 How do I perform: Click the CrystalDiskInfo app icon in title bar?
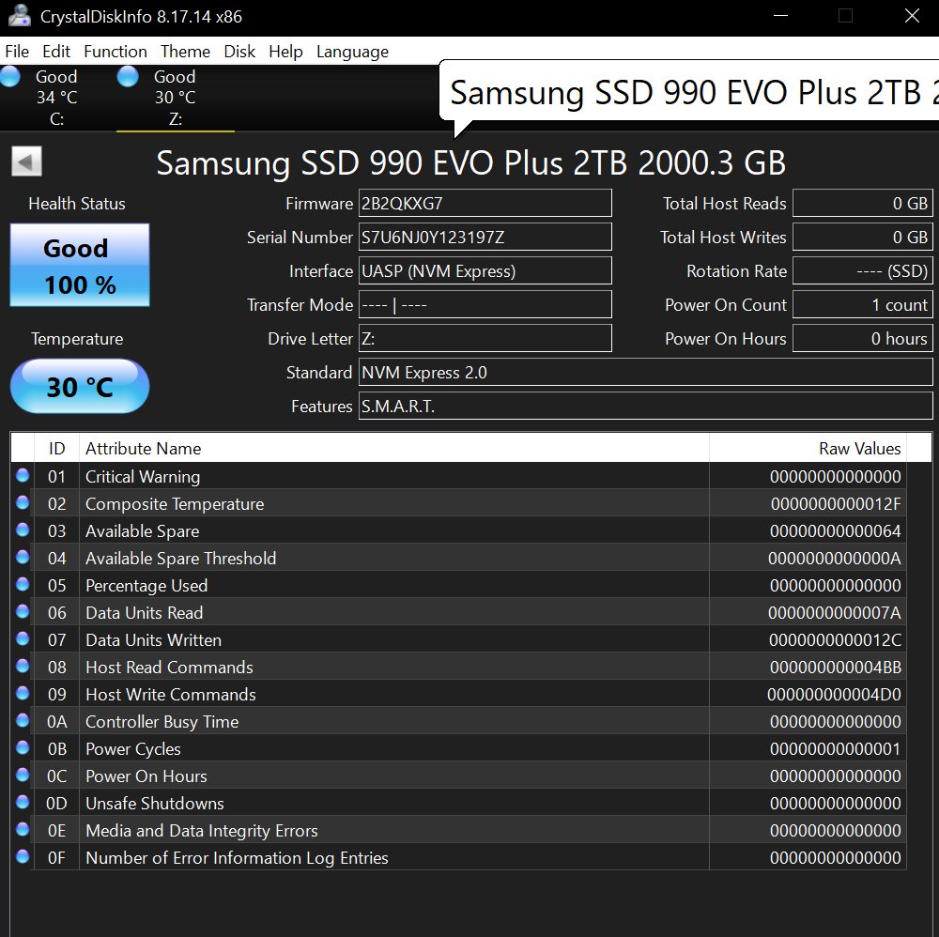(19, 16)
